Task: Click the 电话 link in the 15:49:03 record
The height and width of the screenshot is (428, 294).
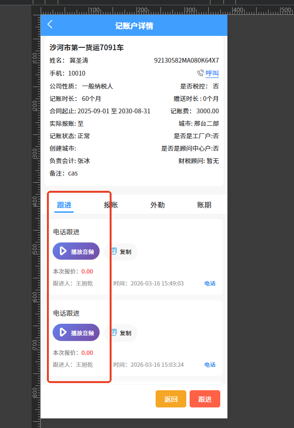Action: click(210, 283)
